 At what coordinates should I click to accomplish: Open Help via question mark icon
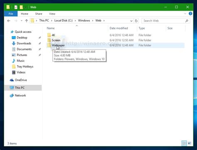click(x=190, y=14)
